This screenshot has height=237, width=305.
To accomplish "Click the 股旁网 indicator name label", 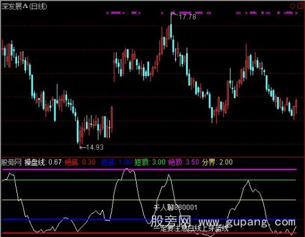I will coord(12,162).
